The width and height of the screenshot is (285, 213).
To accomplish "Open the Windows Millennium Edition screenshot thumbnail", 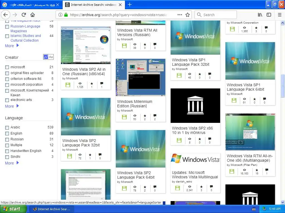I will click(x=141, y=77).
